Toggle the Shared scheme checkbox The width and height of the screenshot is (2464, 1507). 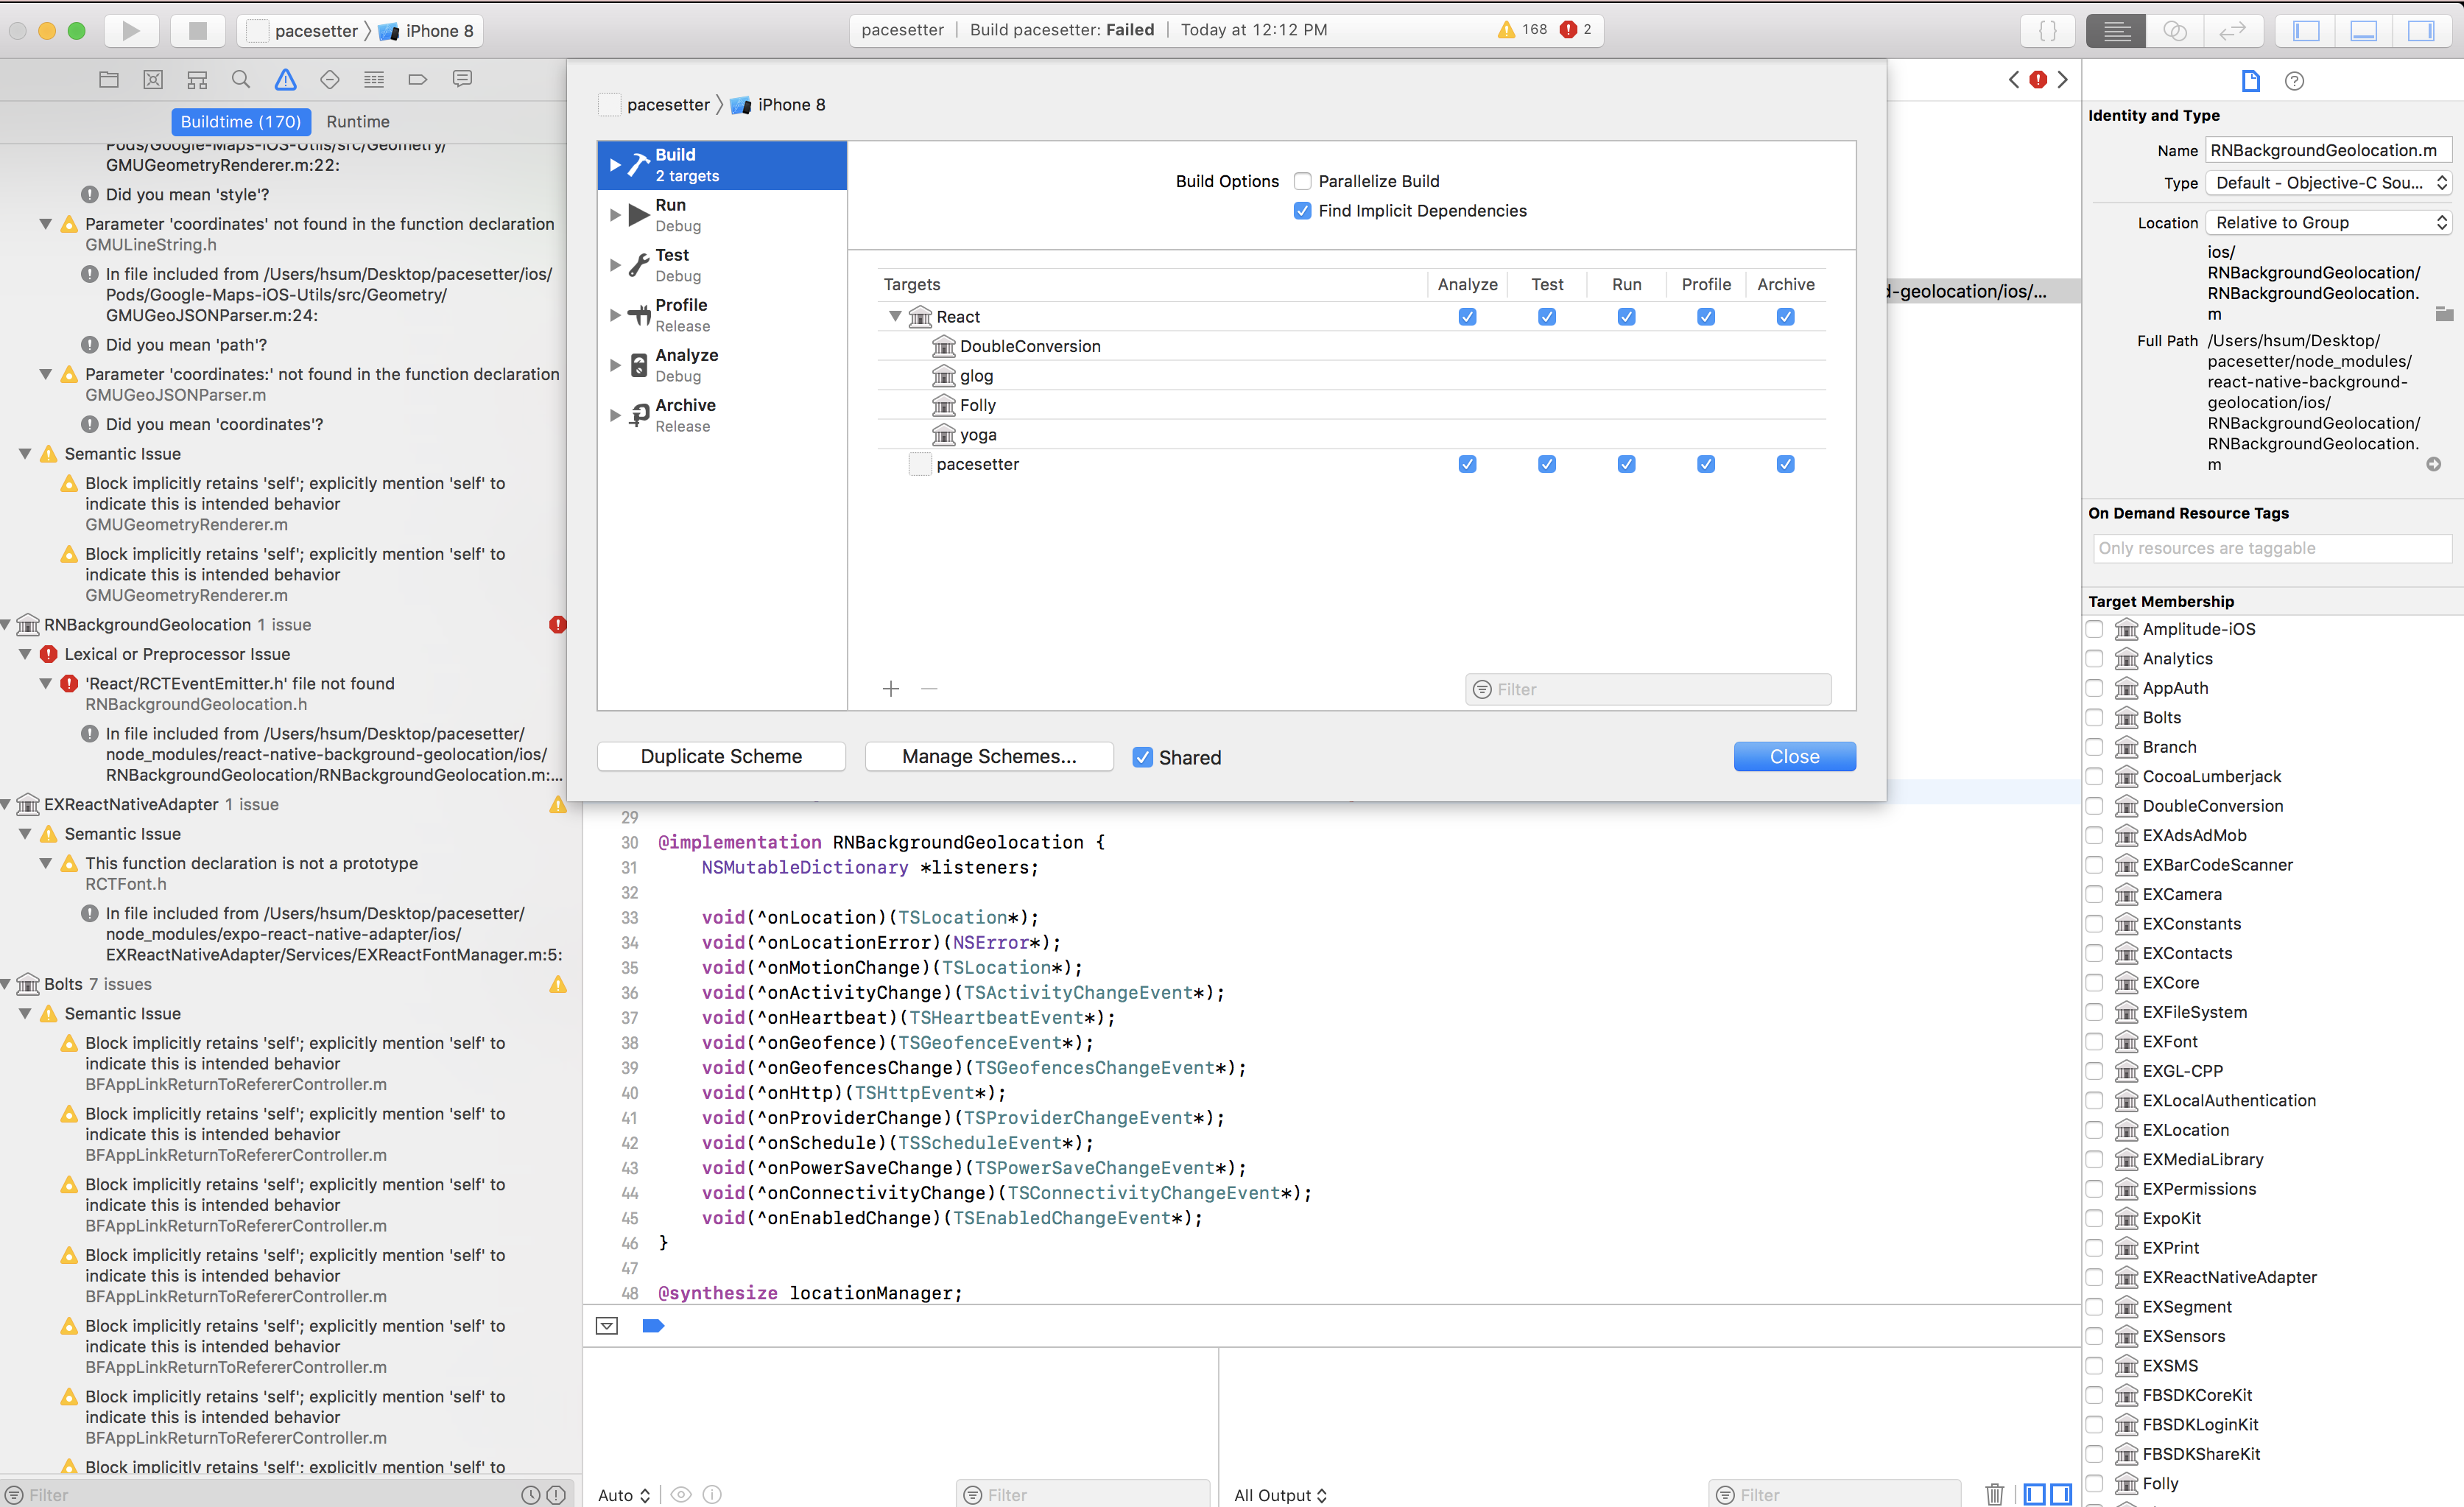(1142, 757)
